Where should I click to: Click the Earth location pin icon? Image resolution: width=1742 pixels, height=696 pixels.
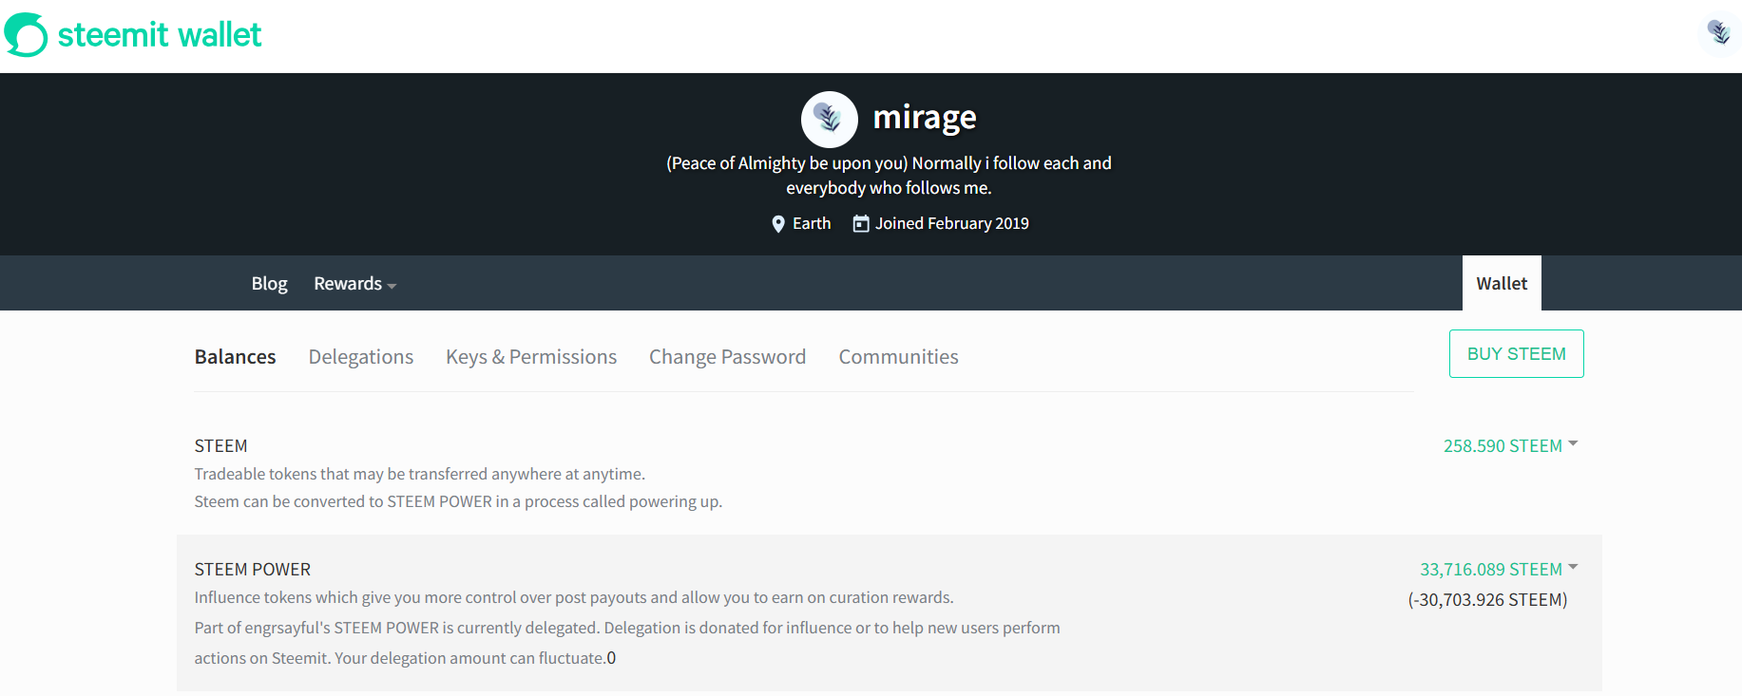coord(778,224)
